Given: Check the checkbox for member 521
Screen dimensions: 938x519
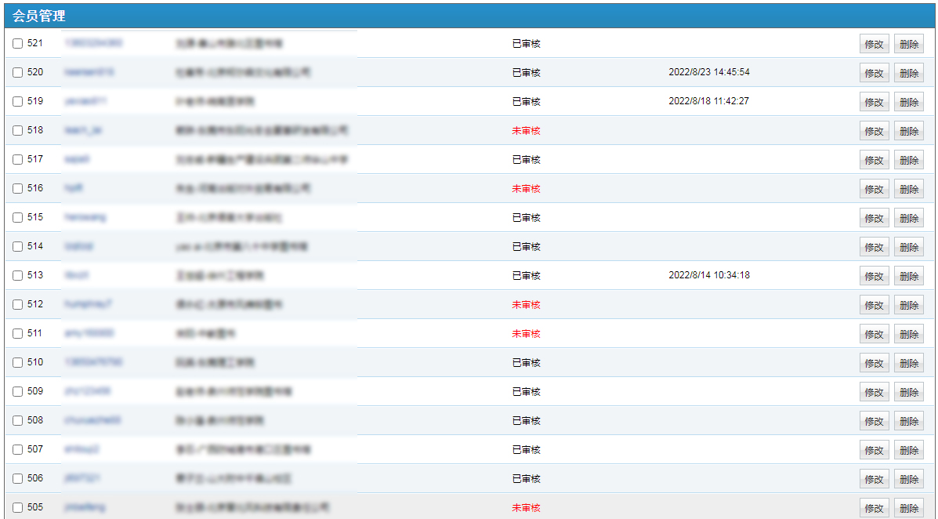Looking at the screenshot, I should pos(18,44).
